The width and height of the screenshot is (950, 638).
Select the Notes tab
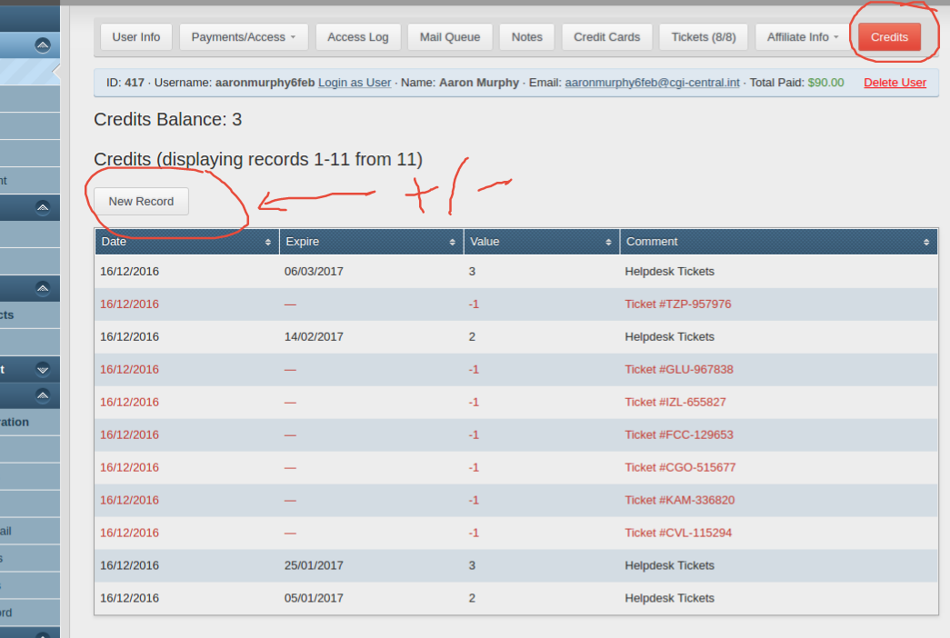pos(526,36)
